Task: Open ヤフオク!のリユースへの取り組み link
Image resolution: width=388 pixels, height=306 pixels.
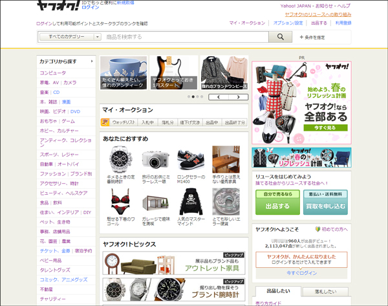Action: tap(318, 14)
